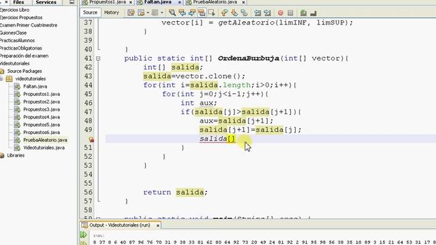Viewport: 436px width, 245px height.
Task: Toggle bookmark on current line
Action: click(x=244, y=12)
